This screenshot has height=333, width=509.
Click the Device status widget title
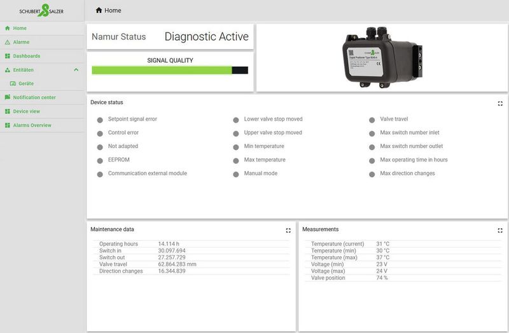tap(107, 102)
